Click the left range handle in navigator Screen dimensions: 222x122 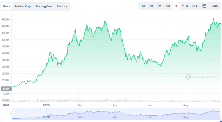pos(12,114)
